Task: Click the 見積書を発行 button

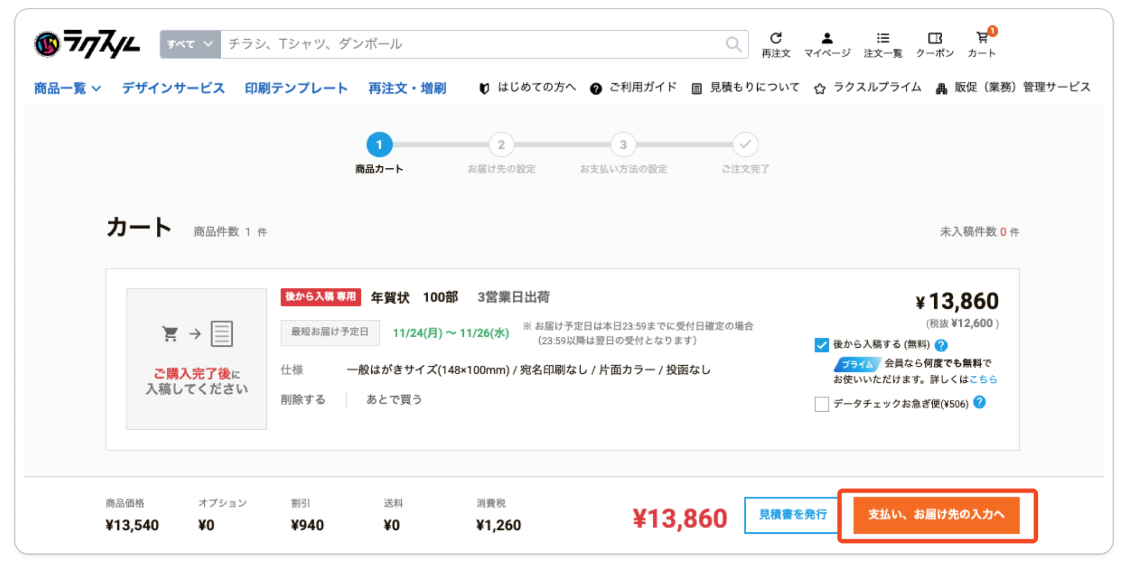Action: 792,515
